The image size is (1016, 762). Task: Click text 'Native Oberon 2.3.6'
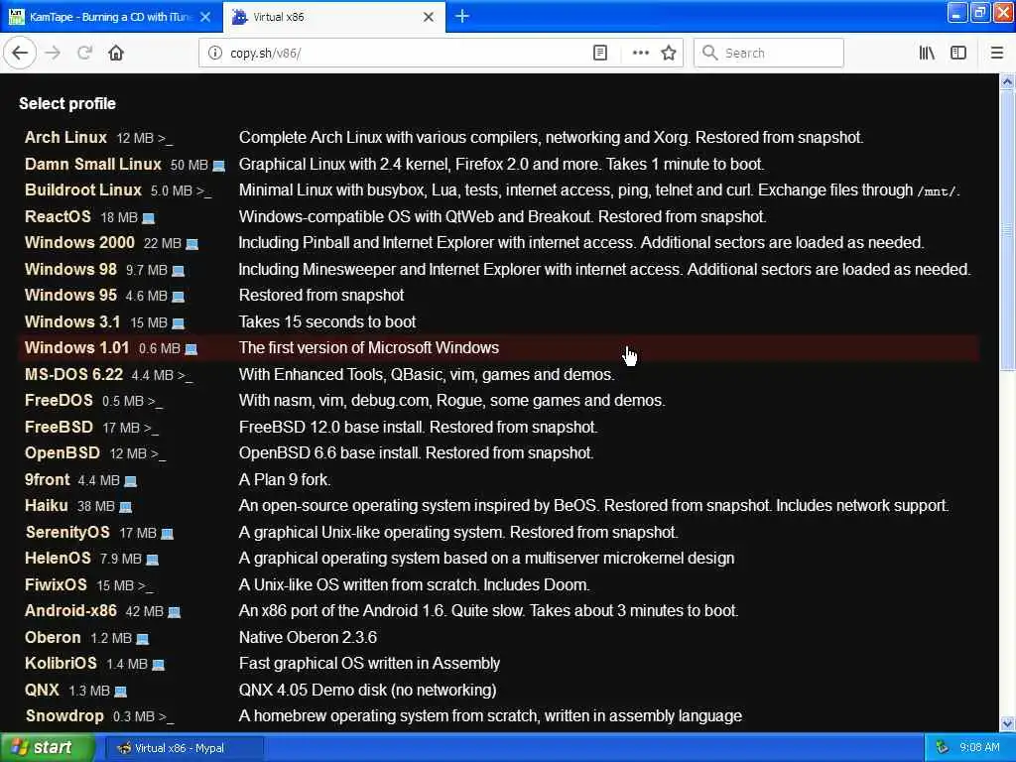coord(308,638)
